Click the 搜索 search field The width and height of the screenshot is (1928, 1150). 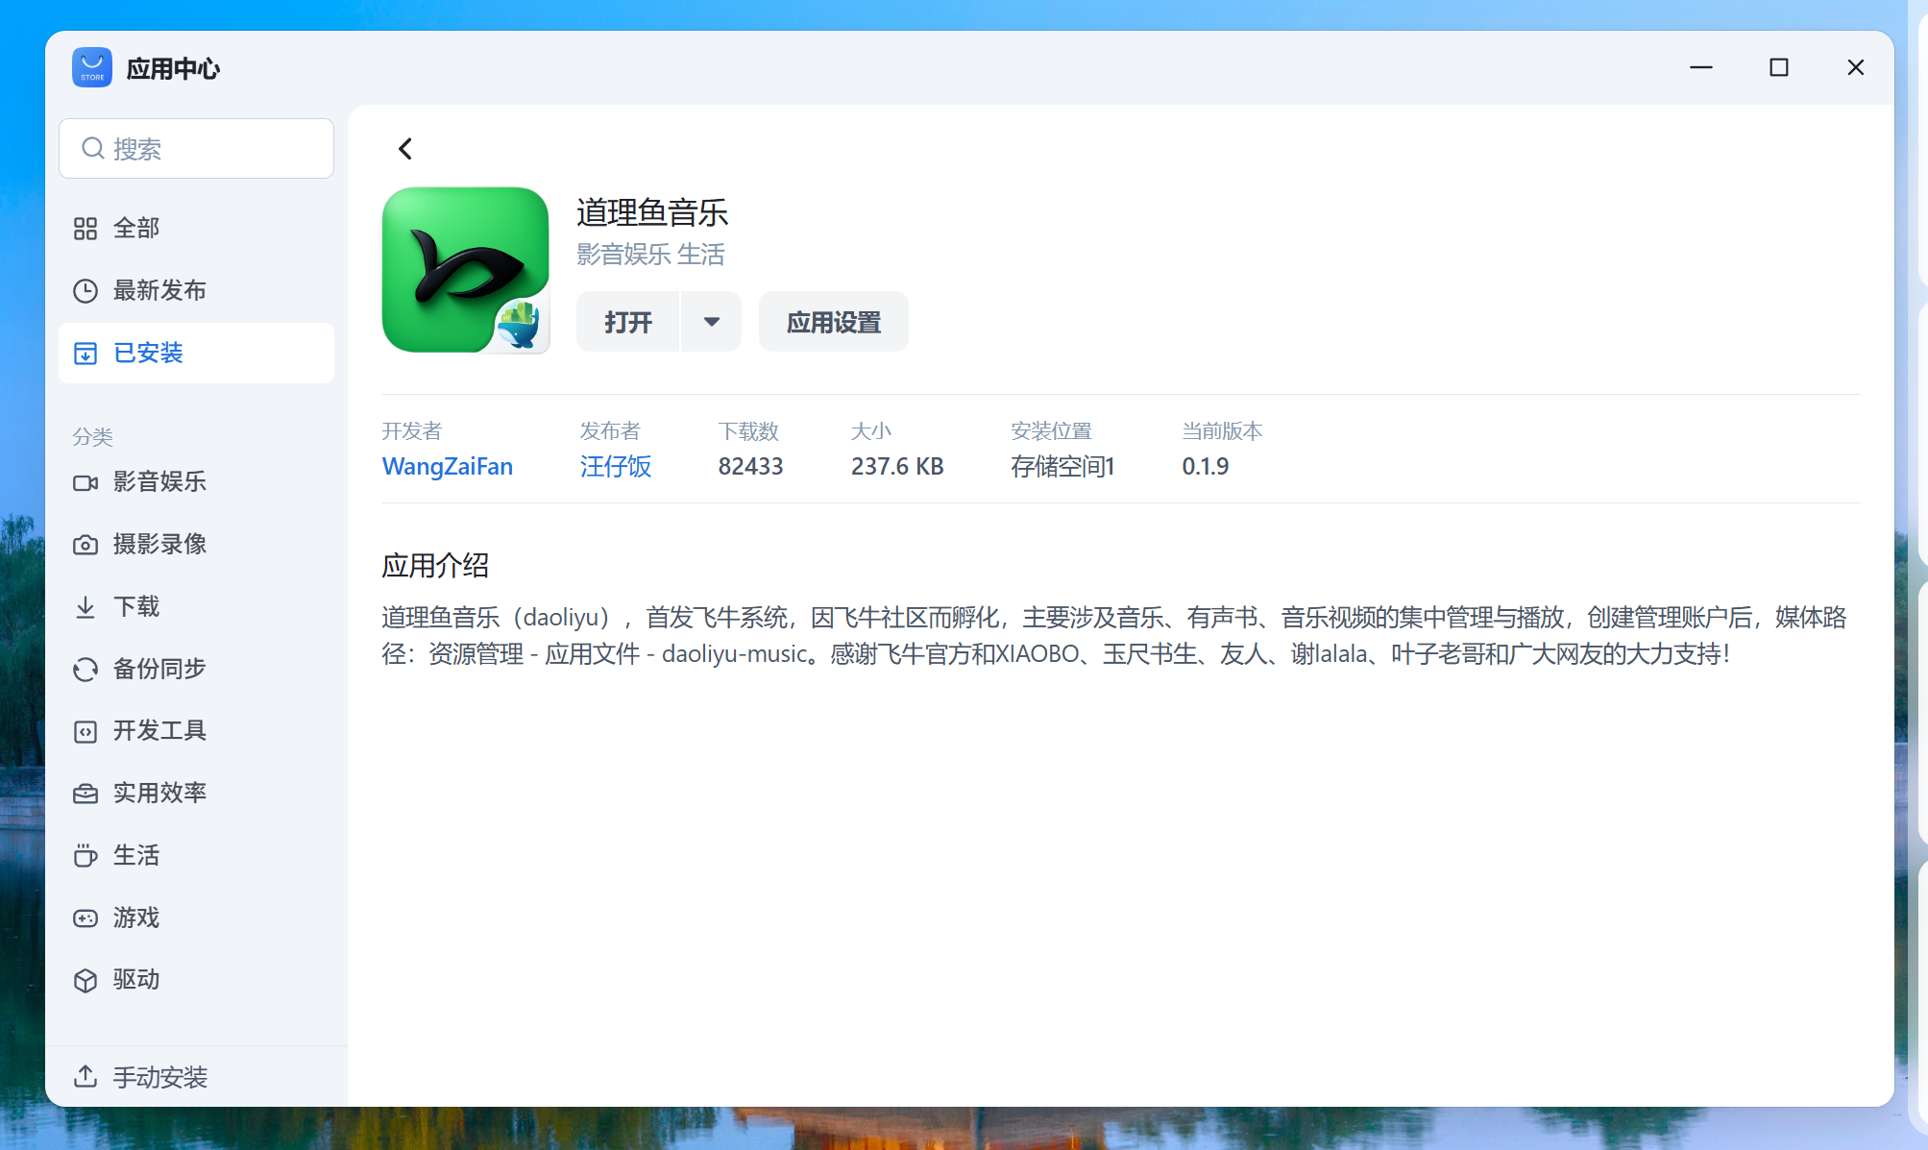click(196, 149)
